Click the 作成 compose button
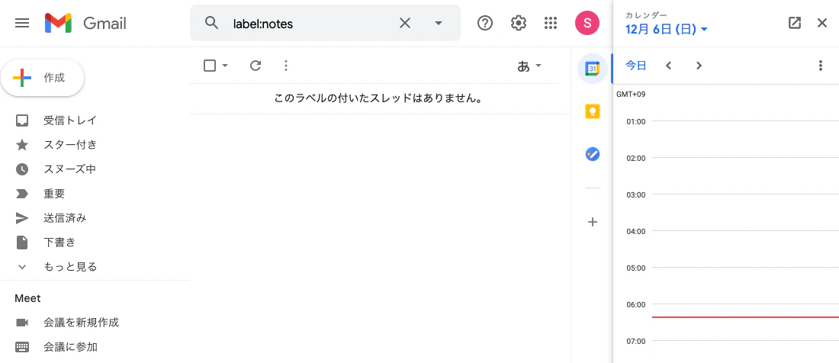Image resolution: width=839 pixels, height=363 pixels. coord(42,78)
